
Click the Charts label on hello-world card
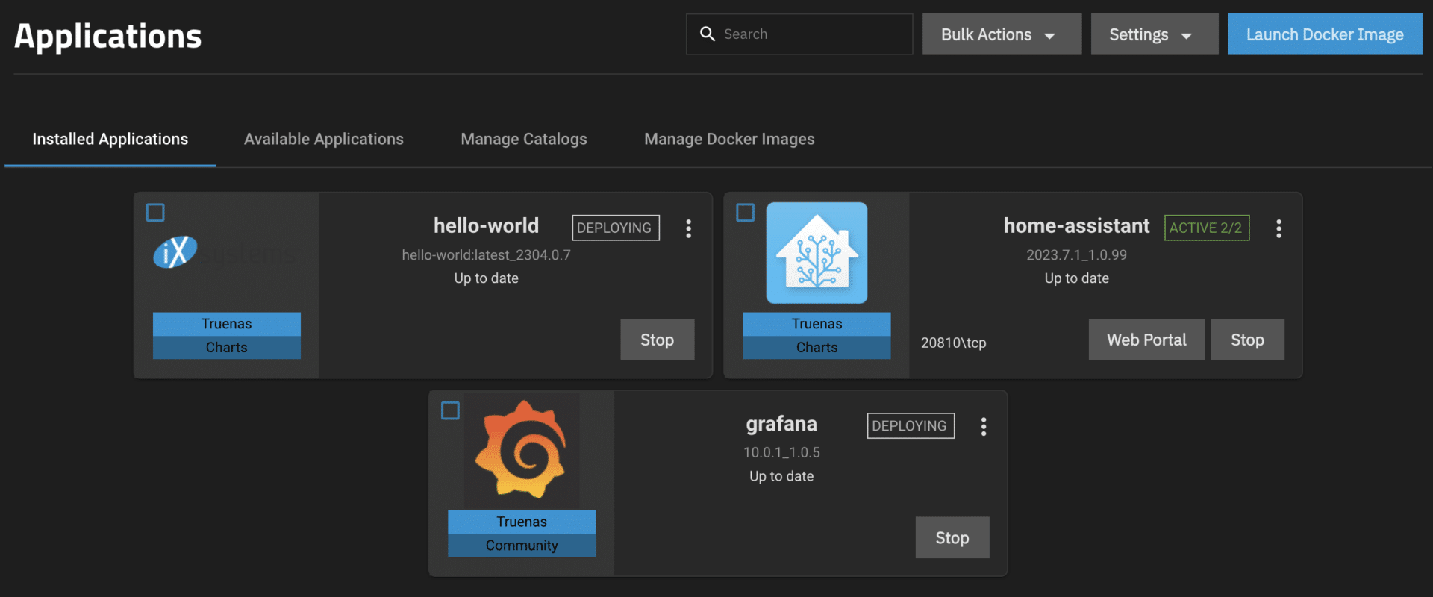227,347
